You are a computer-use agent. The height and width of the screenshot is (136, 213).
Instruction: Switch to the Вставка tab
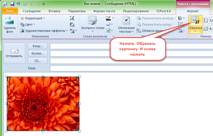click(x=54, y=11)
